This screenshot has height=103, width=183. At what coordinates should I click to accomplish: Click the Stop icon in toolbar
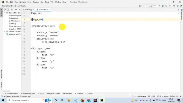pos(170,6)
